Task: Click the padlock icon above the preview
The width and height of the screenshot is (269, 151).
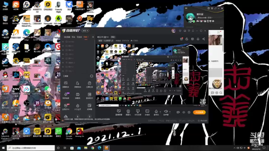Action: pyautogui.click(x=187, y=39)
